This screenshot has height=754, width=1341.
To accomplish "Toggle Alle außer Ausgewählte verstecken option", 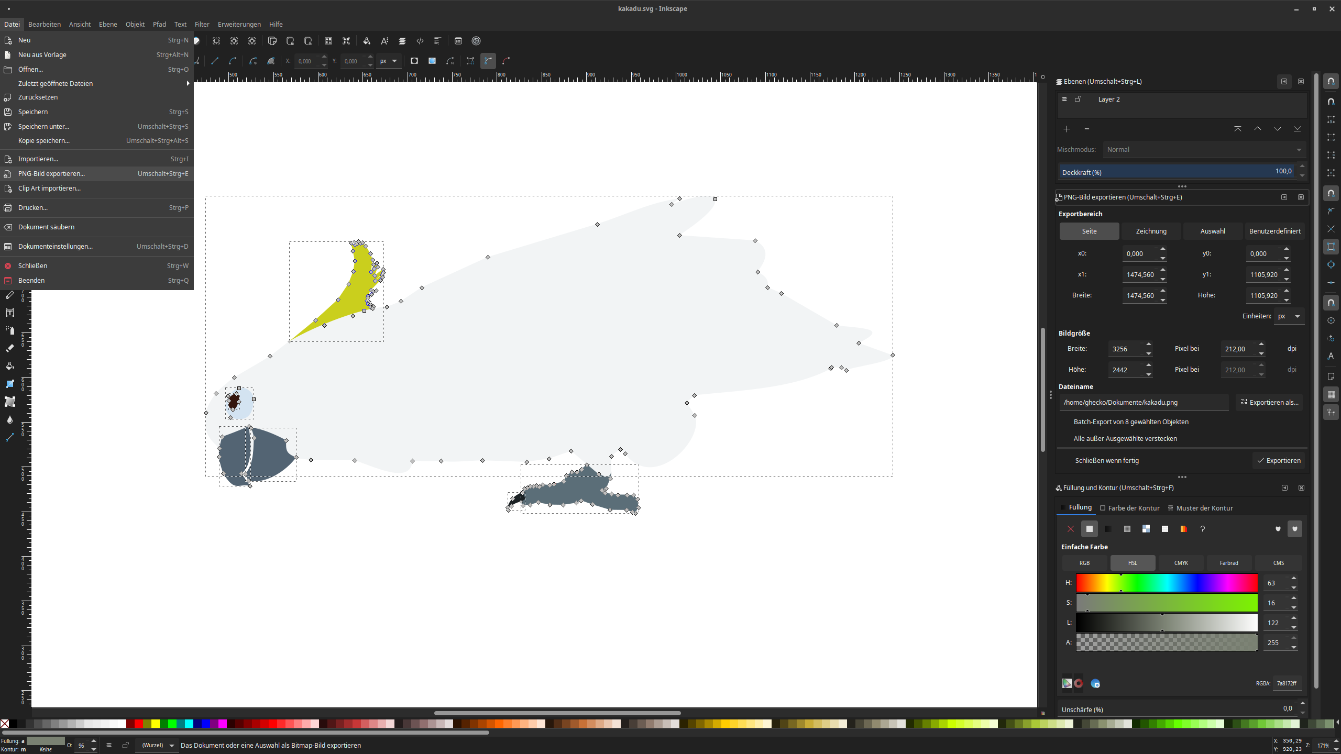I will [x=1125, y=438].
